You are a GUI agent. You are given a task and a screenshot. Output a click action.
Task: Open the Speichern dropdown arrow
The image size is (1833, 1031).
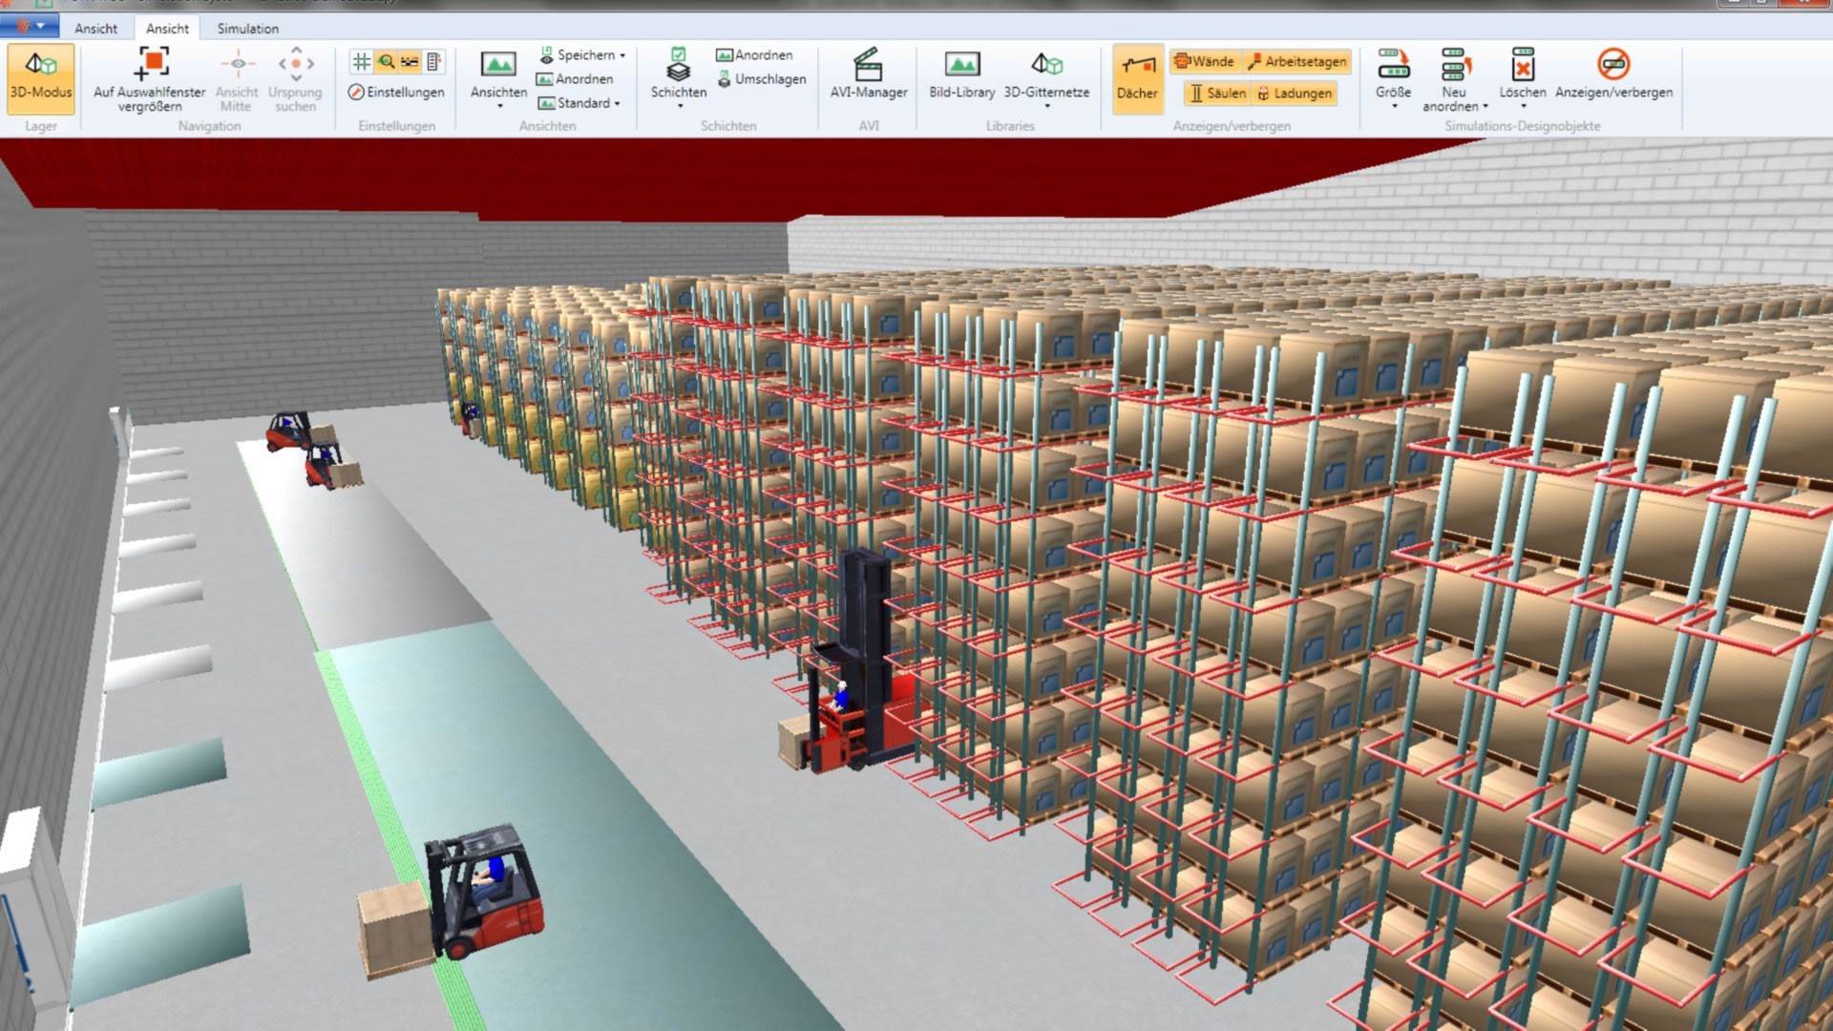tap(622, 55)
